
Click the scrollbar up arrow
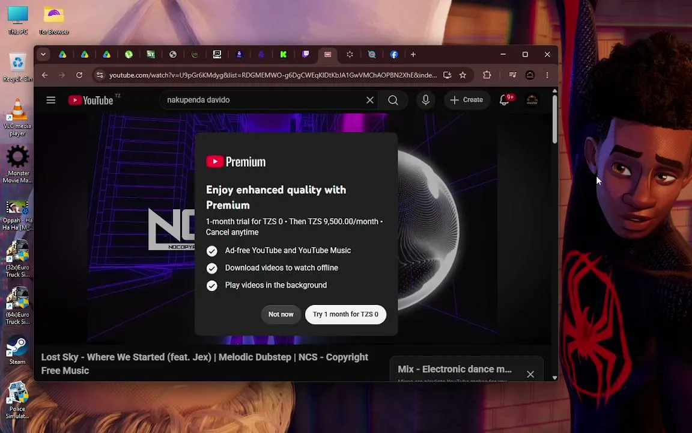tap(555, 91)
